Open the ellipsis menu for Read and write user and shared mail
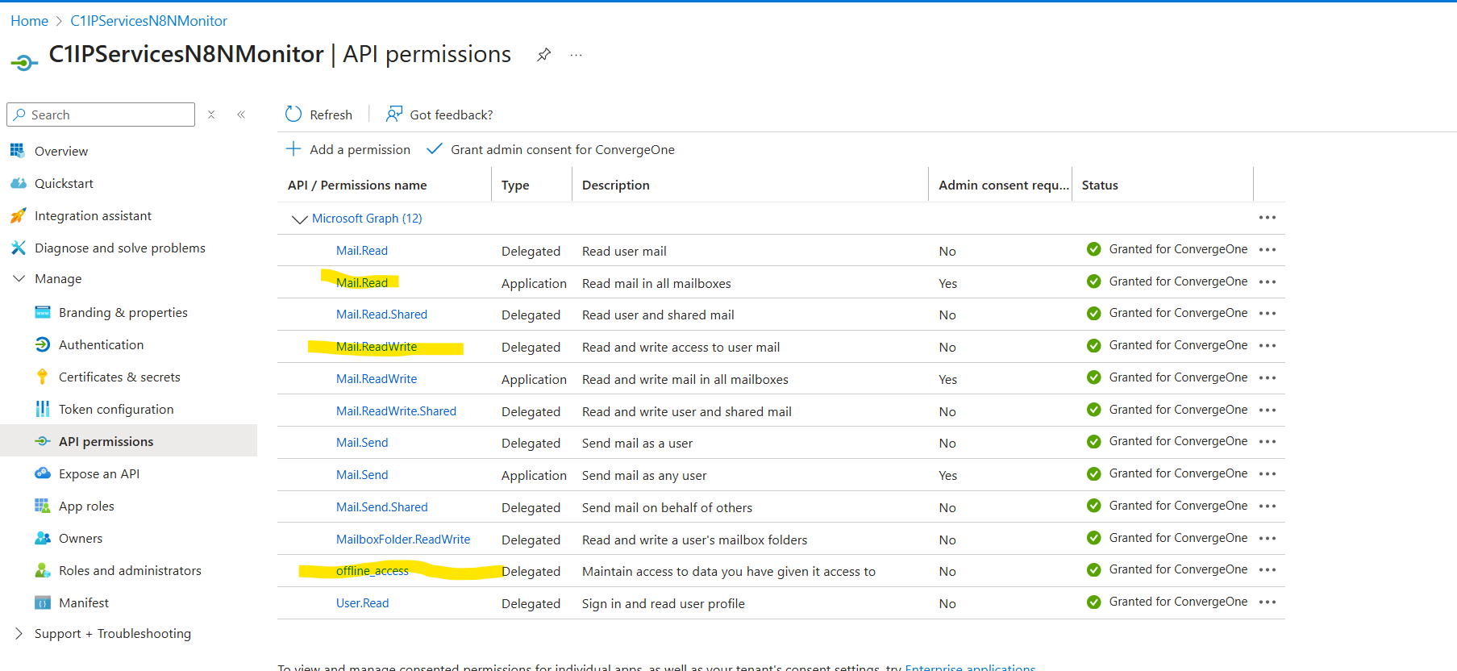Viewport: 1457px width, 671px height. [1268, 410]
